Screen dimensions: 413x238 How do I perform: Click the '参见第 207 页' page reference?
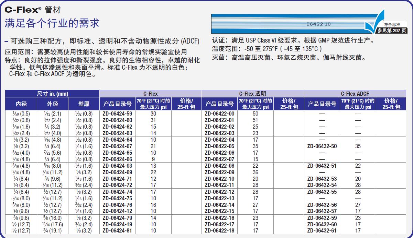point(391,31)
